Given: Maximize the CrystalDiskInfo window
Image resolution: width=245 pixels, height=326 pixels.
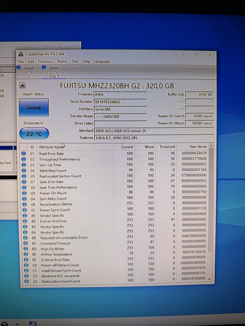Looking at the screenshot, I should tap(196, 55).
